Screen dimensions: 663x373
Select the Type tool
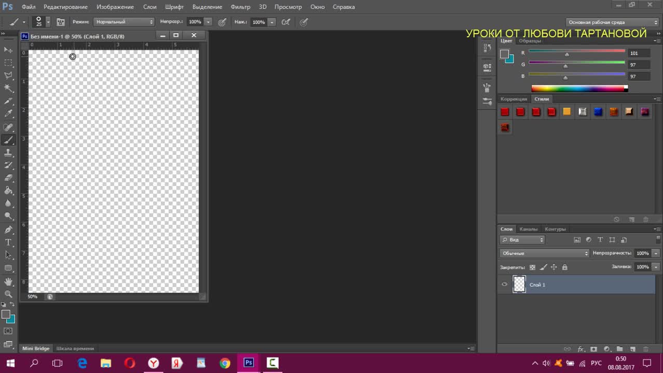pyautogui.click(x=8, y=242)
